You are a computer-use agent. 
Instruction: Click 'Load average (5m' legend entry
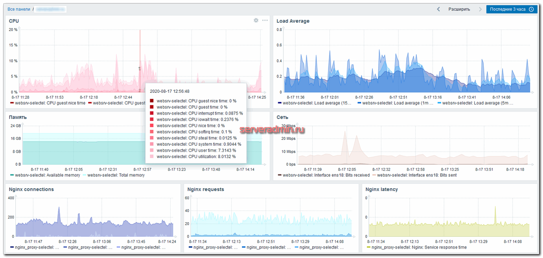click(475, 103)
